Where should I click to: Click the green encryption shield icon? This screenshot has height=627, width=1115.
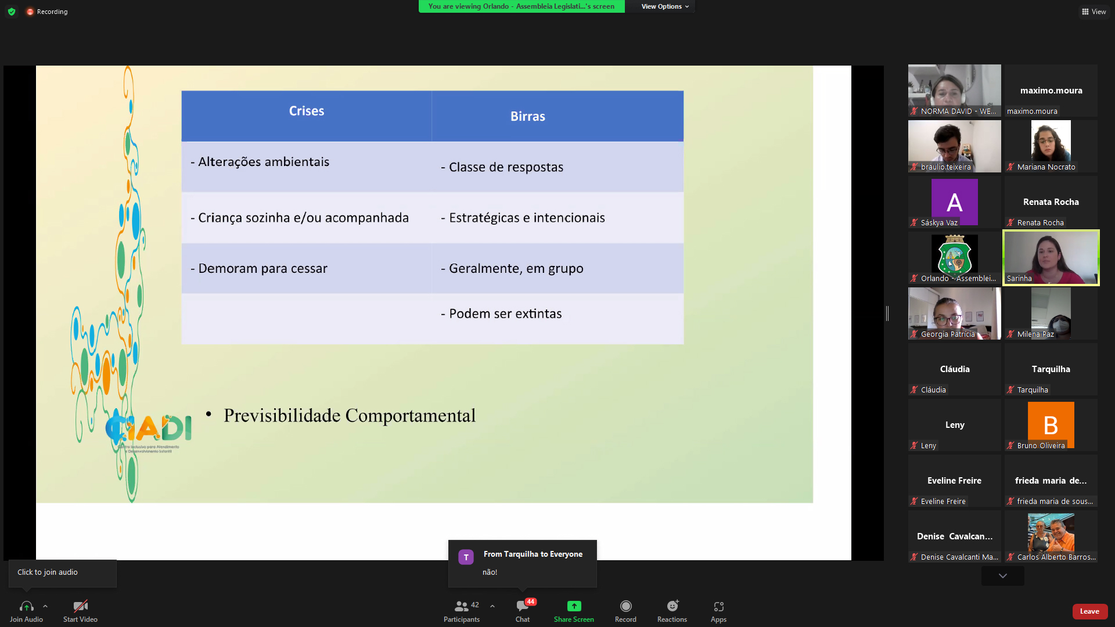(12, 12)
